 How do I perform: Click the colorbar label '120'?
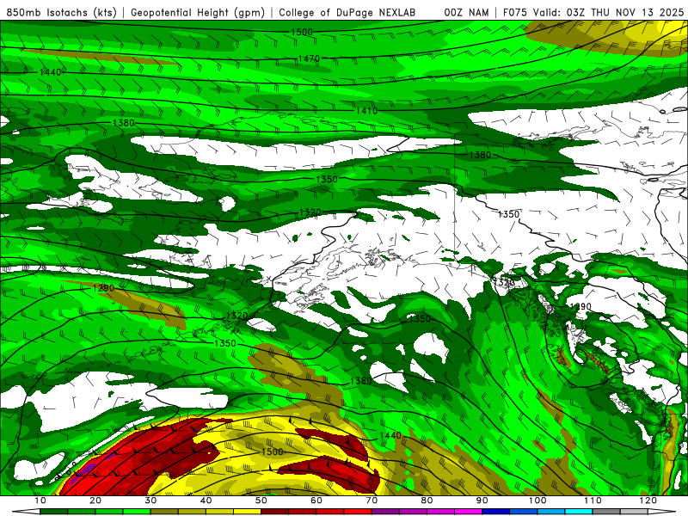(648, 501)
